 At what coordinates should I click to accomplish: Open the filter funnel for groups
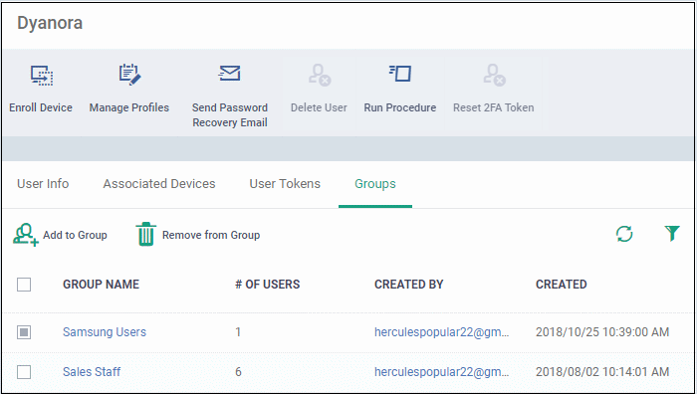point(672,233)
